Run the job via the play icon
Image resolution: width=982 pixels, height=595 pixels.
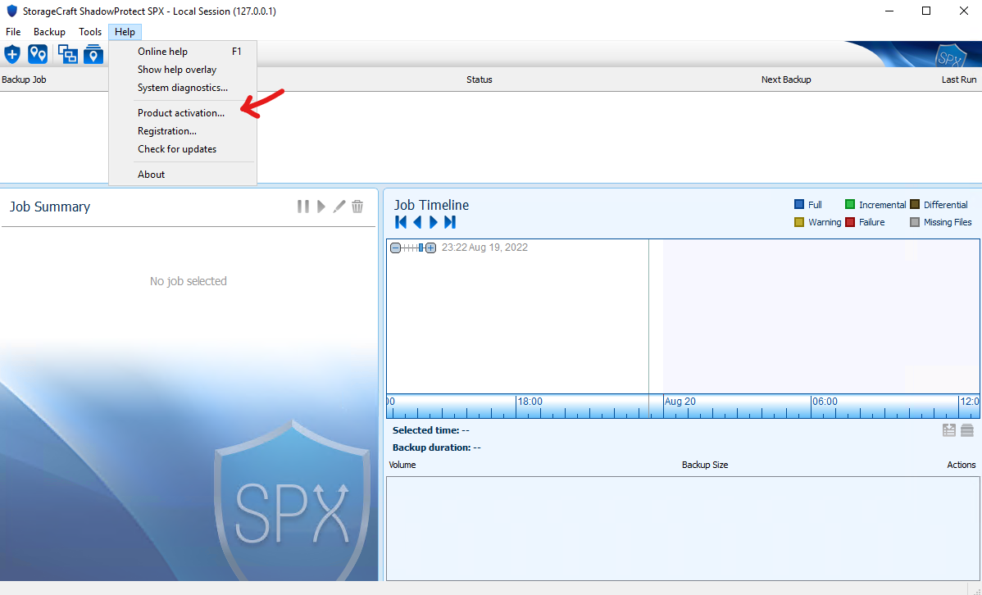coord(321,206)
